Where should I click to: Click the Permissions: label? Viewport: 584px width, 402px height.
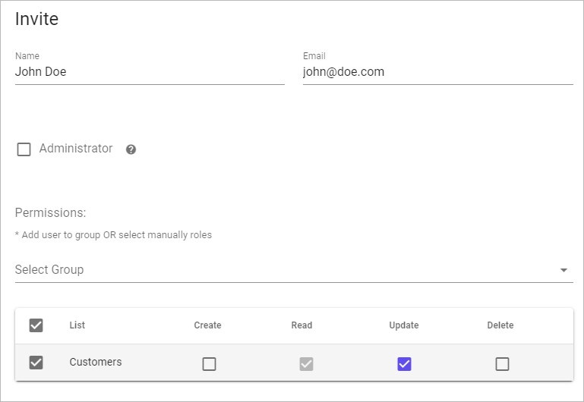point(50,212)
